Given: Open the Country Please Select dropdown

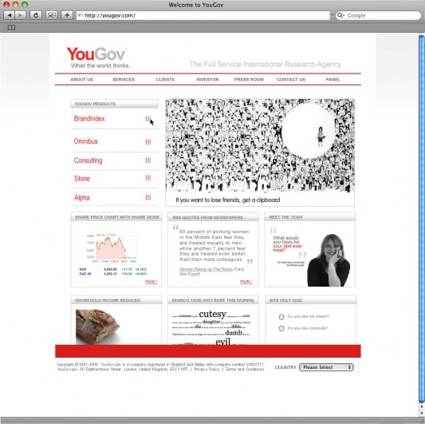Looking at the screenshot, I should click(x=326, y=367).
